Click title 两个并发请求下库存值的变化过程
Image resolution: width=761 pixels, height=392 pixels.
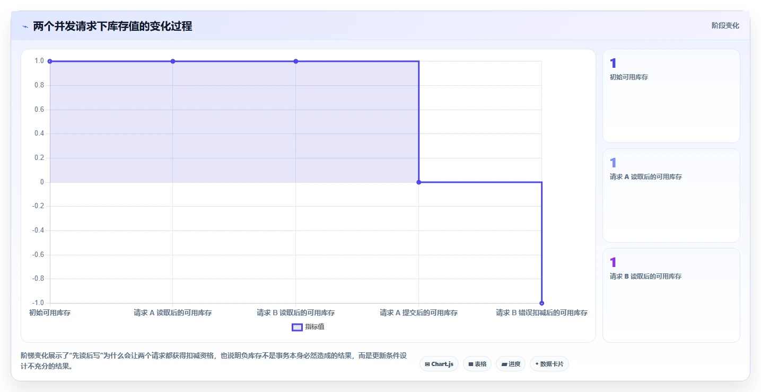(x=112, y=26)
